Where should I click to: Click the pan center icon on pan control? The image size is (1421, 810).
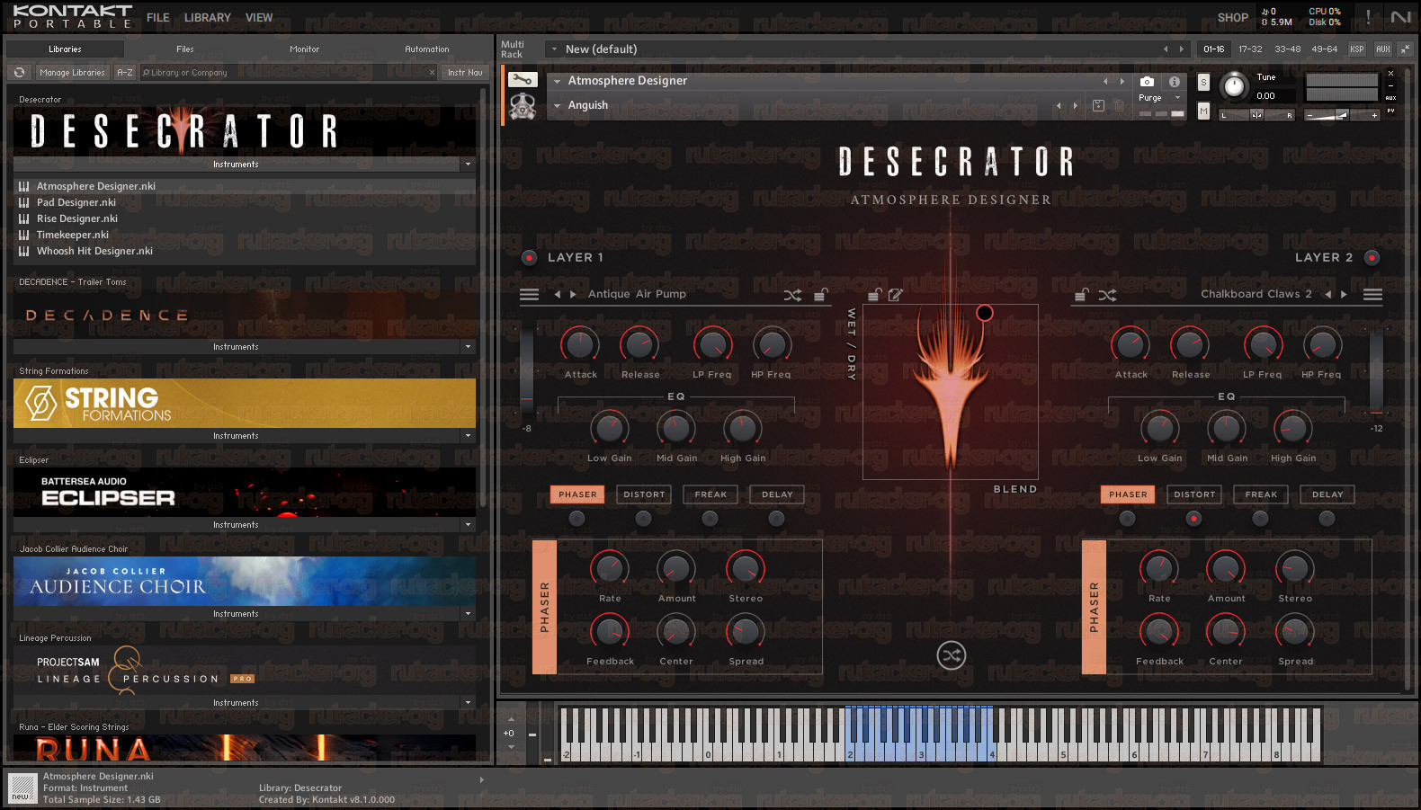1256,114
